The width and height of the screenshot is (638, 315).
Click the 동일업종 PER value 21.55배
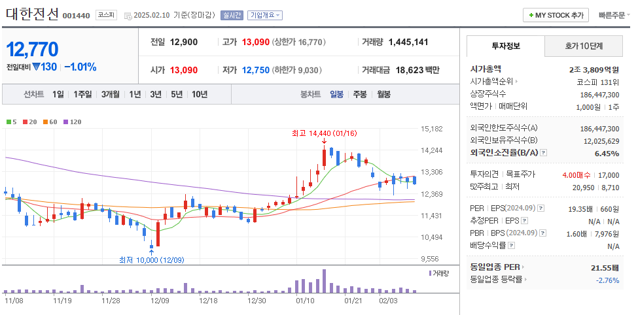(605, 267)
